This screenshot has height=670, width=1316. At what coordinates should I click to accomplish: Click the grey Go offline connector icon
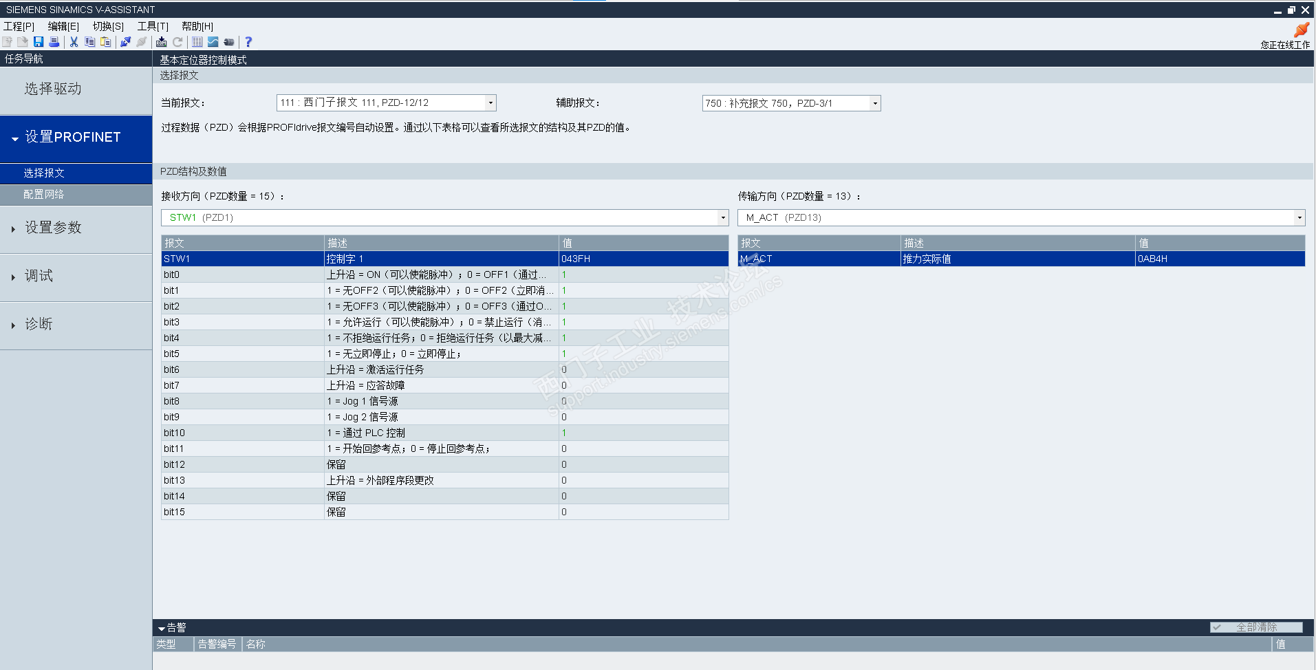click(141, 42)
